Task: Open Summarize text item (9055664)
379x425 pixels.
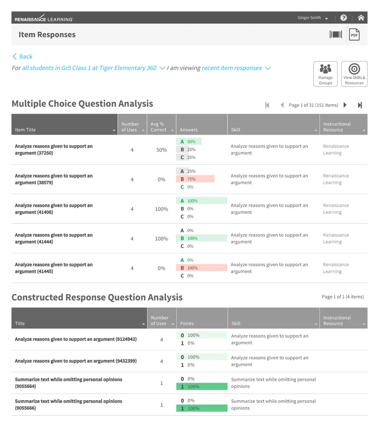Action: [x=68, y=383]
